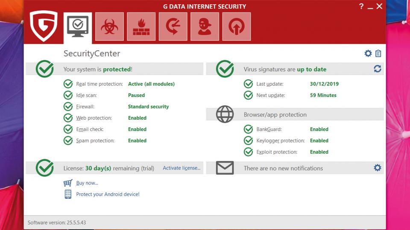Click Active (all modules) status
Screen dimensions: 410x230
(151, 84)
